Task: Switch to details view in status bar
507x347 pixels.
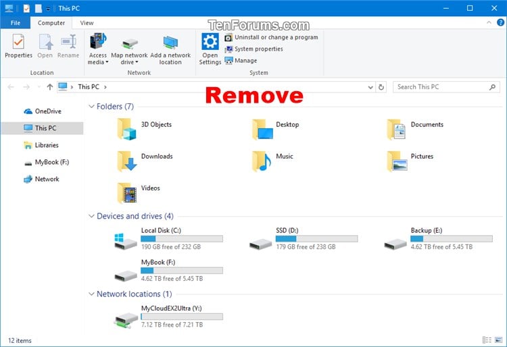Action: (x=487, y=340)
